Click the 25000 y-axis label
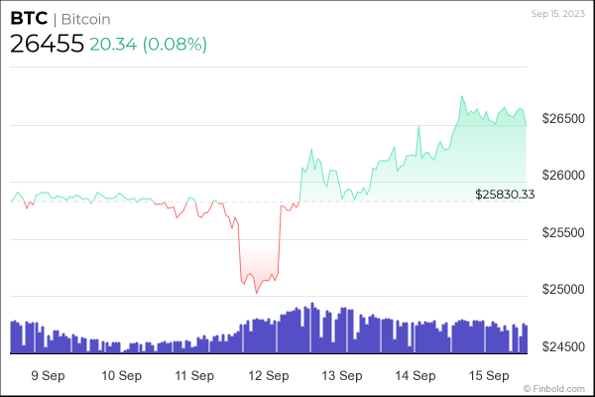This screenshot has height=397, width=595. pyautogui.click(x=565, y=290)
